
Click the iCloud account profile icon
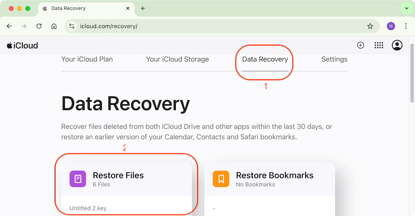pyautogui.click(x=397, y=46)
